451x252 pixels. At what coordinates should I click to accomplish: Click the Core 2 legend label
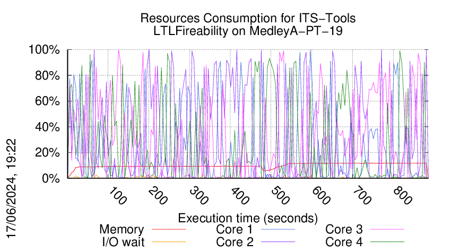tap(235, 242)
